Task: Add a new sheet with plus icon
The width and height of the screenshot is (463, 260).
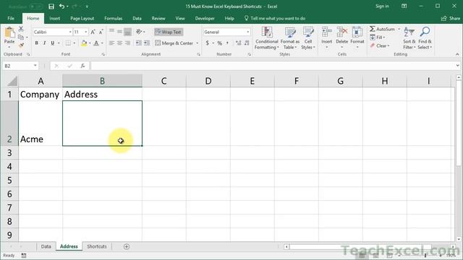Action: [127, 246]
